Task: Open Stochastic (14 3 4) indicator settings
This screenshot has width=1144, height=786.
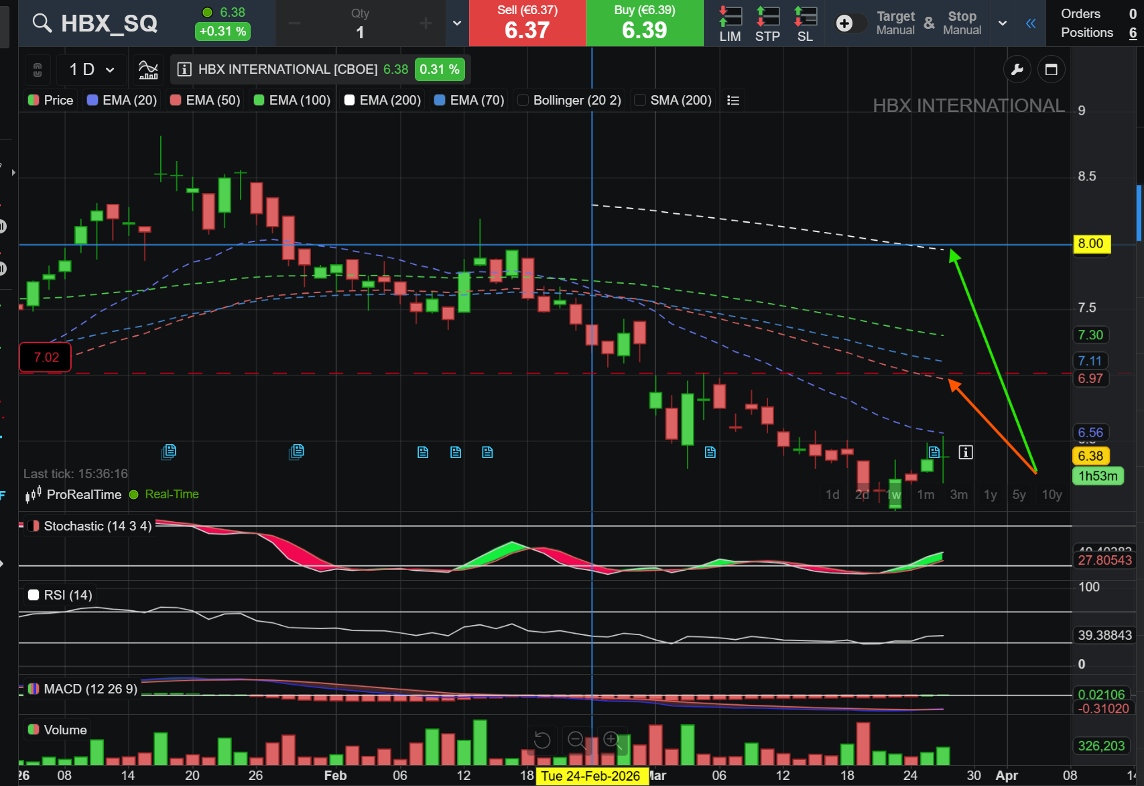Action: (x=90, y=526)
